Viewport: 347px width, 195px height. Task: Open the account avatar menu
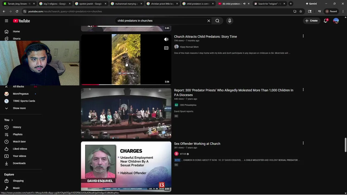[x=336, y=21]
